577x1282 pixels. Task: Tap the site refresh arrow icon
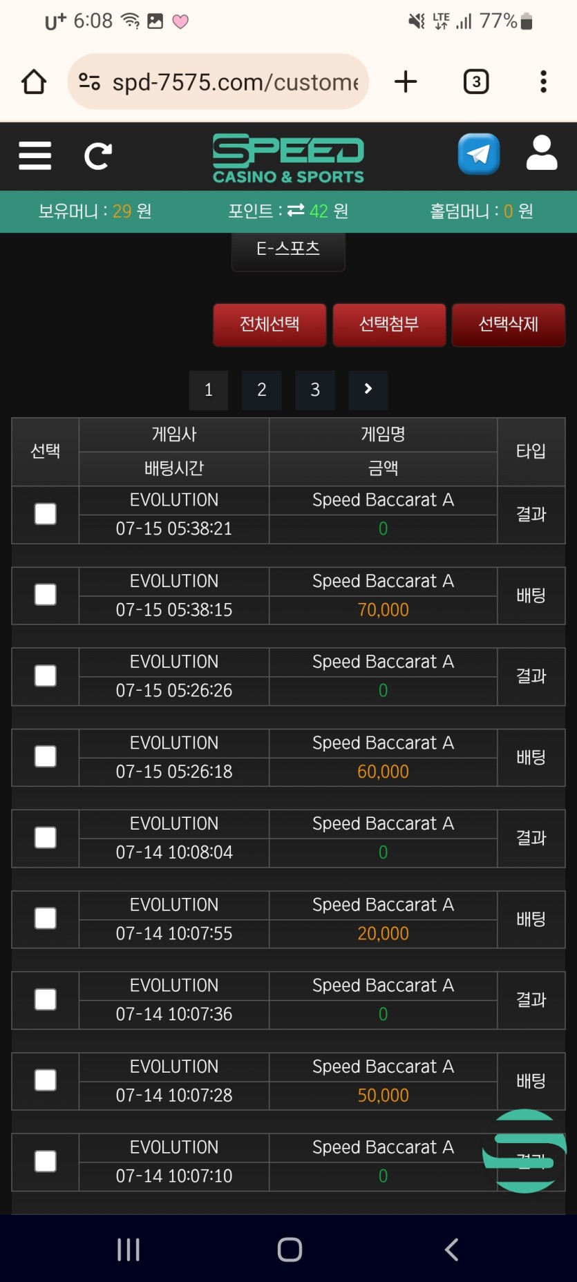coord(97,156)
